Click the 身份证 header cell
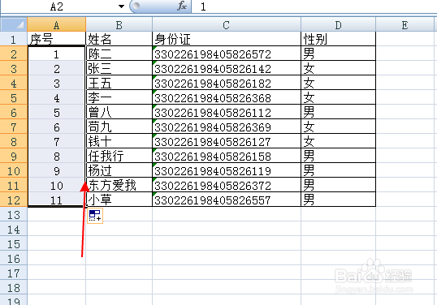This screenshot has height=305, width=437. (227, 39)
